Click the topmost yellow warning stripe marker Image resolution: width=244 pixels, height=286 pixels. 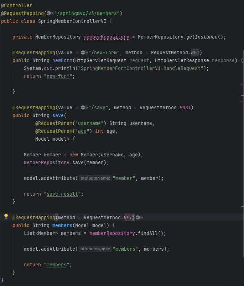tap(242, 85)
